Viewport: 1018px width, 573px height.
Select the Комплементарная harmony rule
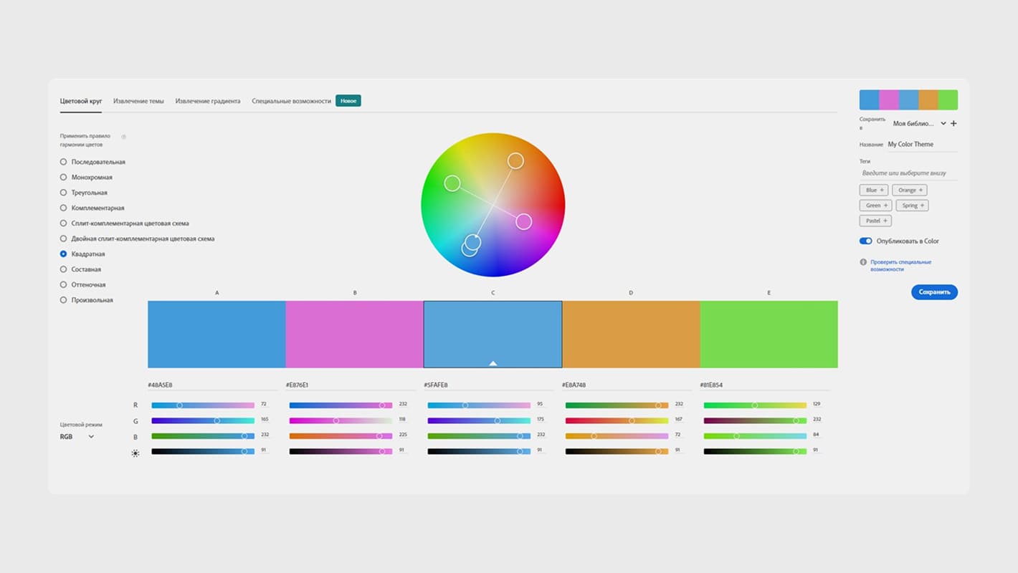point(64,208)
